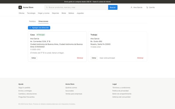The image size is (175, 109).
Task: Open the Deportes category
Action: tap(55, 13)
